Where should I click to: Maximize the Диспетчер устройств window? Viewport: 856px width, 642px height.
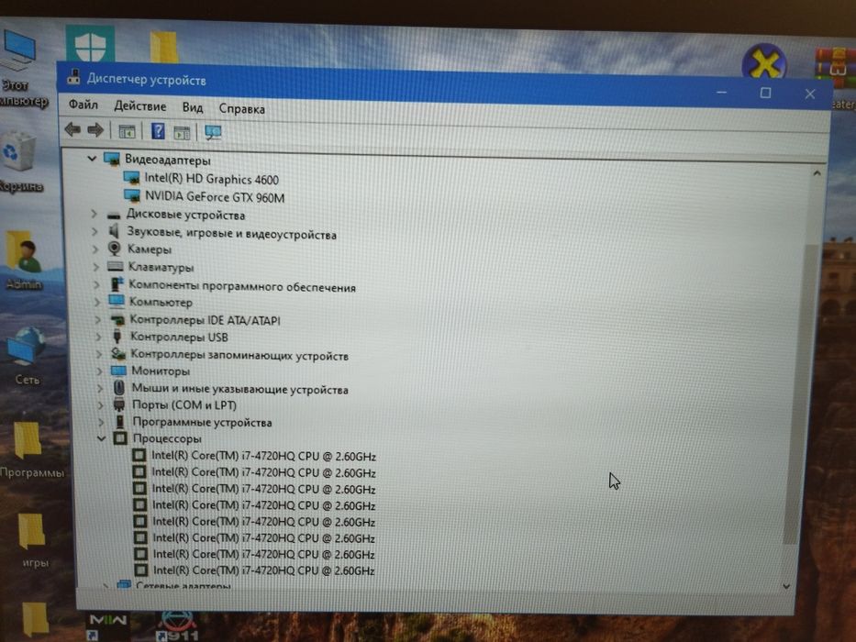click(x=765, y=93)
